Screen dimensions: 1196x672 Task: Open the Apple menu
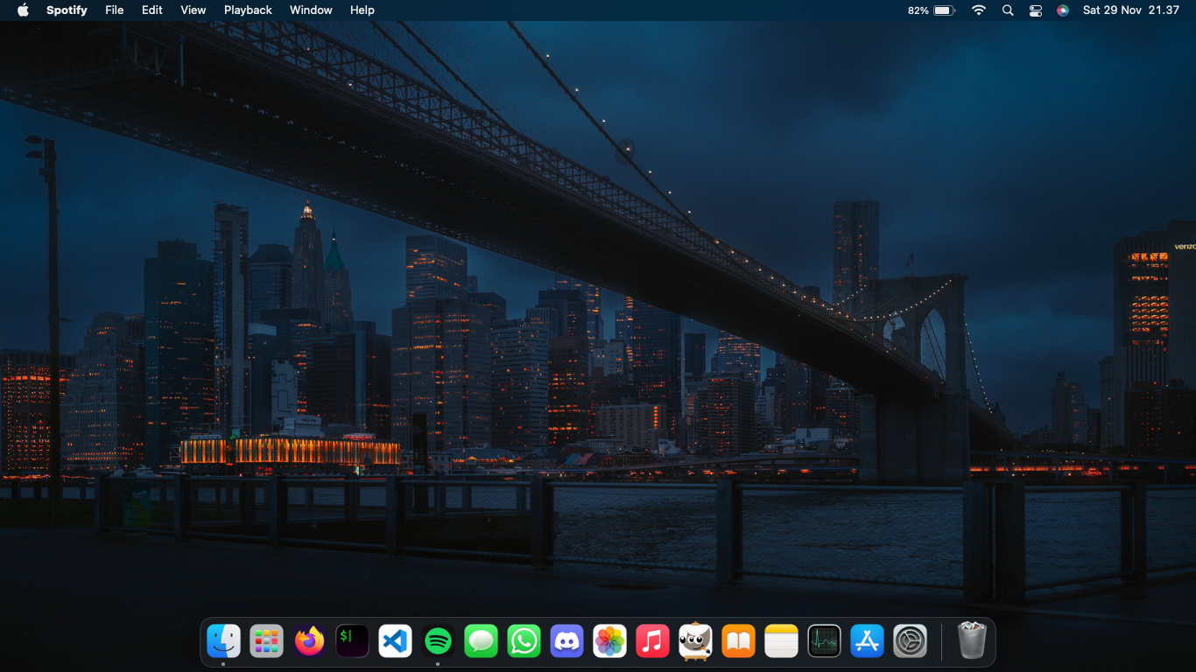pyautogui.click(x=23, y=10)
